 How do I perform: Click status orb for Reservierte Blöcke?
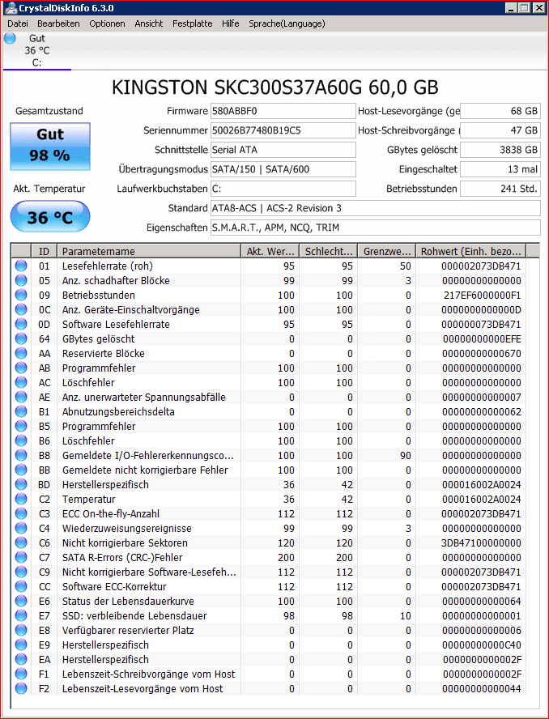click(20, 354)
